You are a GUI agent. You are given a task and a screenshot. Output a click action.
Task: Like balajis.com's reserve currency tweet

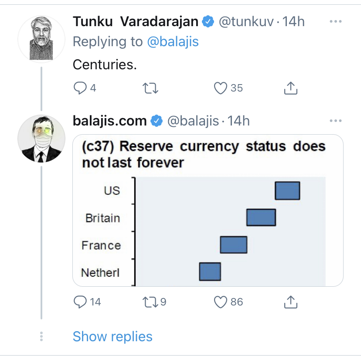[221, 302]
